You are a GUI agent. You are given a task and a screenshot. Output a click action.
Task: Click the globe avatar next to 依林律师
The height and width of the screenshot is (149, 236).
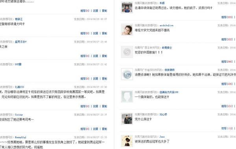click(x=127, y=74)
